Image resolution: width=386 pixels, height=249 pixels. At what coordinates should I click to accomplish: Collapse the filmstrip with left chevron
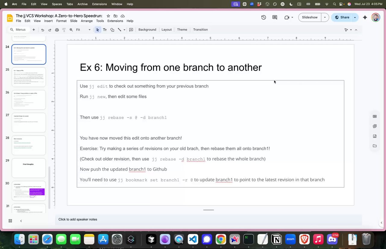point(21,221)
